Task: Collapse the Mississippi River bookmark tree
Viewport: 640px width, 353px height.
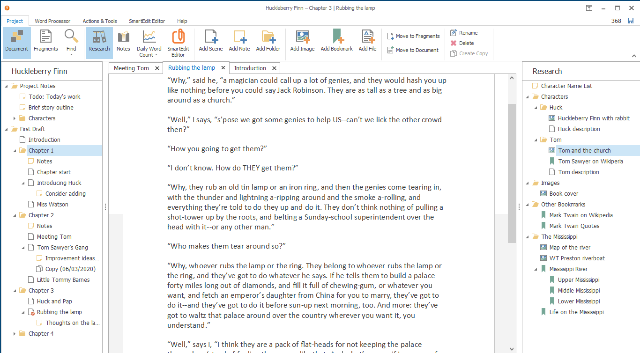Action: (536, 269)
